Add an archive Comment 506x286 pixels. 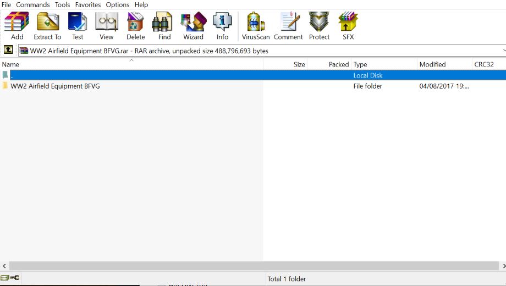(x=288, y=26)
